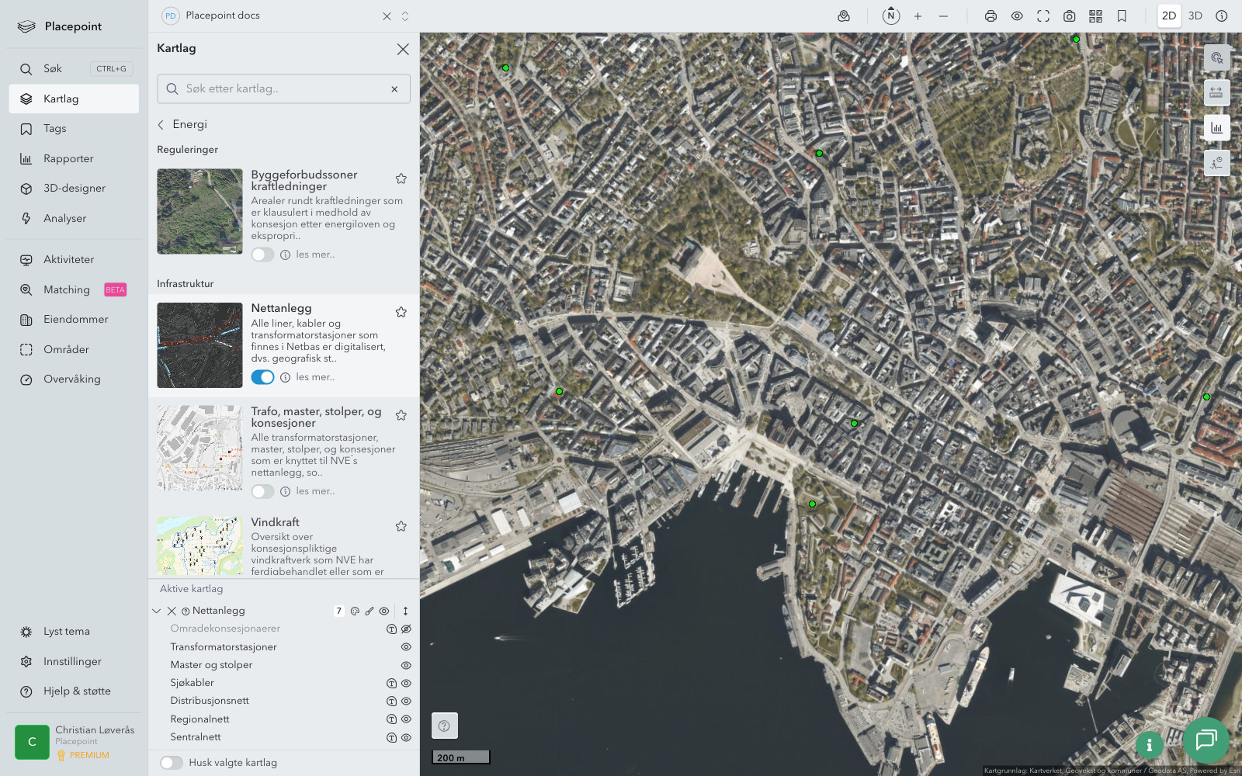
Task: Hide the Sjøkabler sublayer
Action: coord(406,684)
